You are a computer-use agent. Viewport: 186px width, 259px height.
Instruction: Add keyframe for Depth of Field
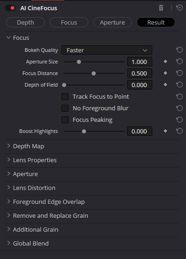point(165,85)
